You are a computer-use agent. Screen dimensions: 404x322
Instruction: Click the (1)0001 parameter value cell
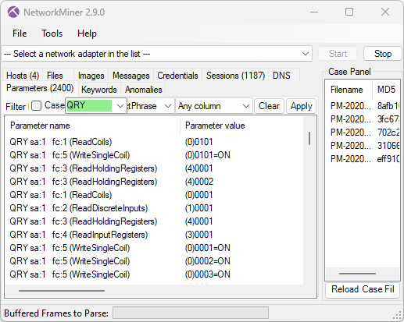(x=198, y=208)
